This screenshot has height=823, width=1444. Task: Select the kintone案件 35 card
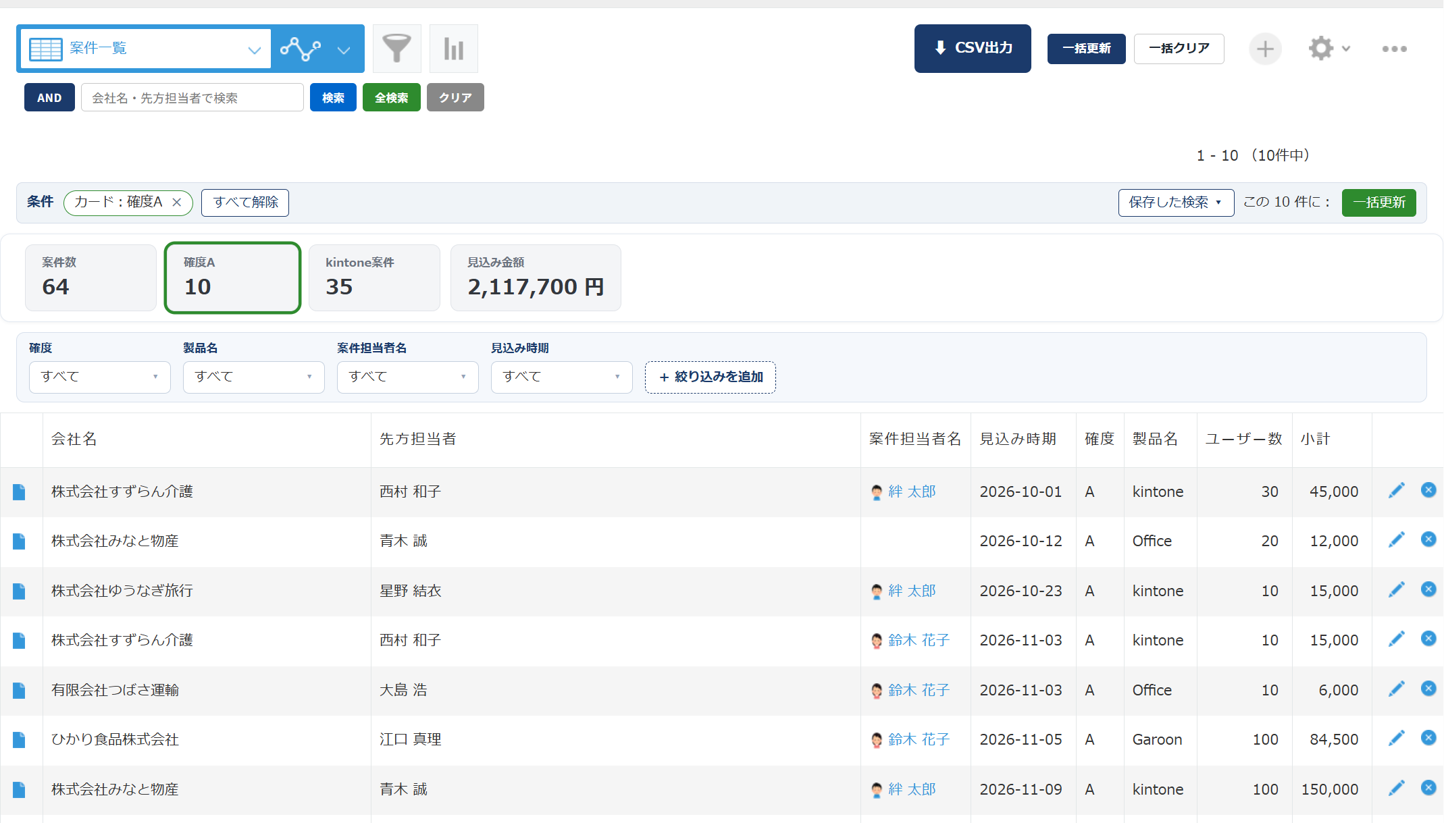click(x=375, y=277)
